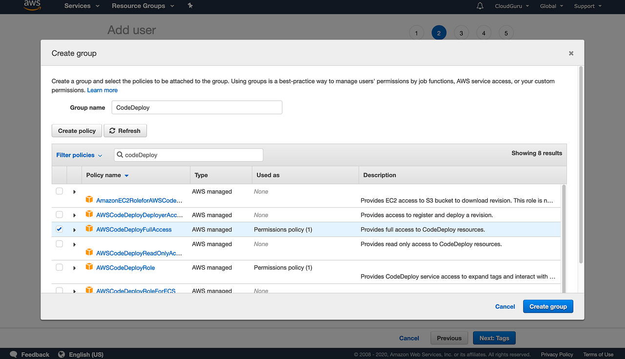Click the globe icon beside English (US)
The width and height of the screenshot is (625, 359).
[x=61, y=354]
